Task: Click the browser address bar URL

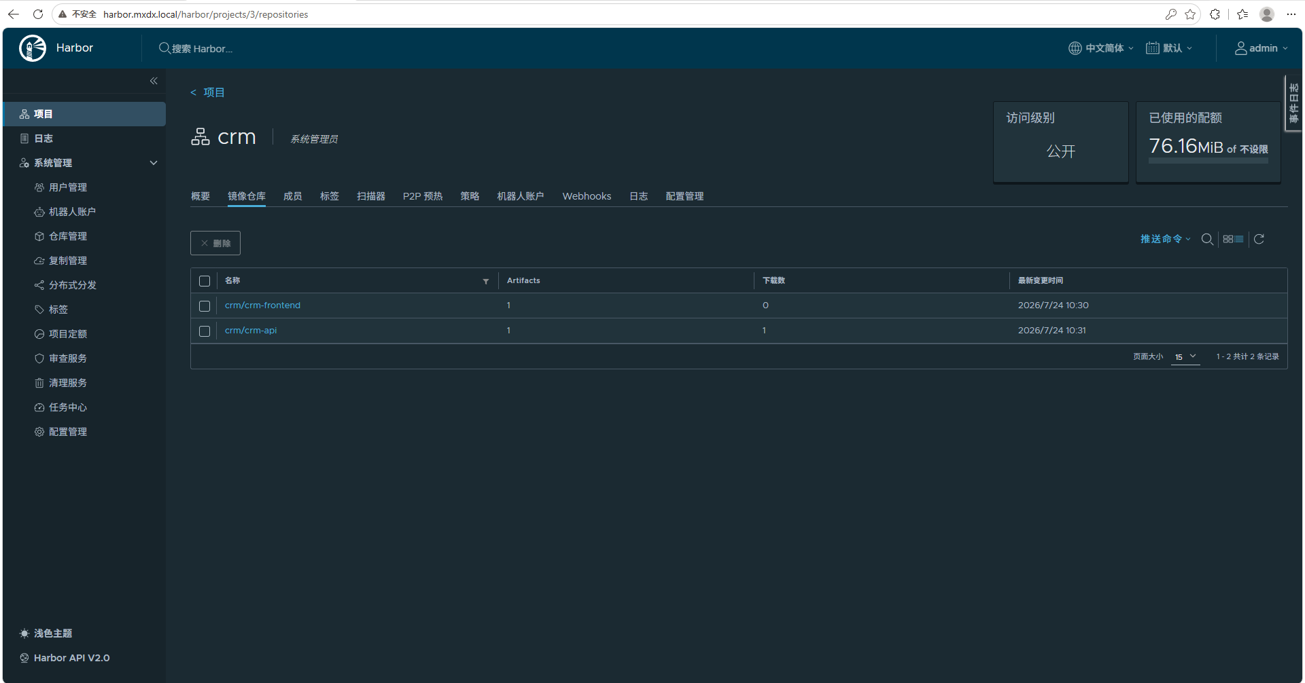Action: point(205,14)
